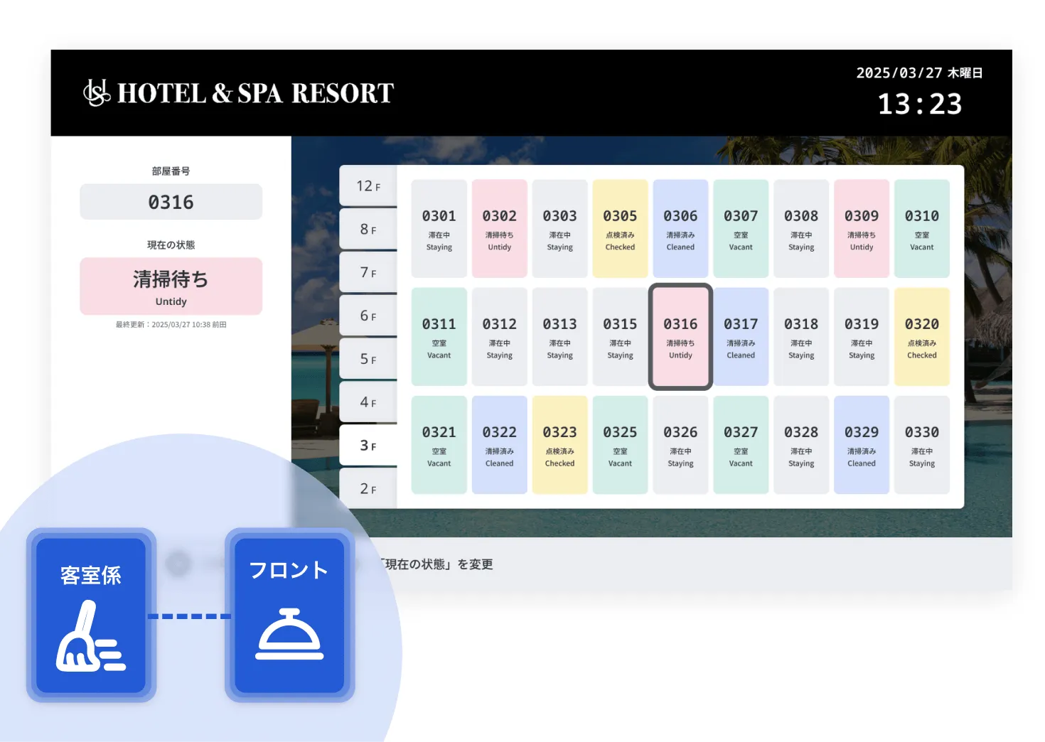Select room 0329 Cleaned tile

click(x=862, y=445)
